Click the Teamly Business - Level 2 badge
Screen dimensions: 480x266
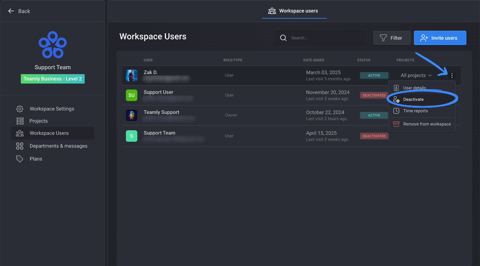(53, 79)
